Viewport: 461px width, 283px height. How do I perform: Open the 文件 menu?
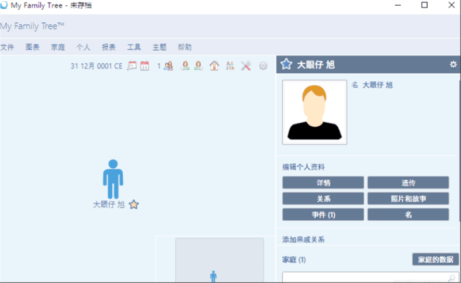7,47
